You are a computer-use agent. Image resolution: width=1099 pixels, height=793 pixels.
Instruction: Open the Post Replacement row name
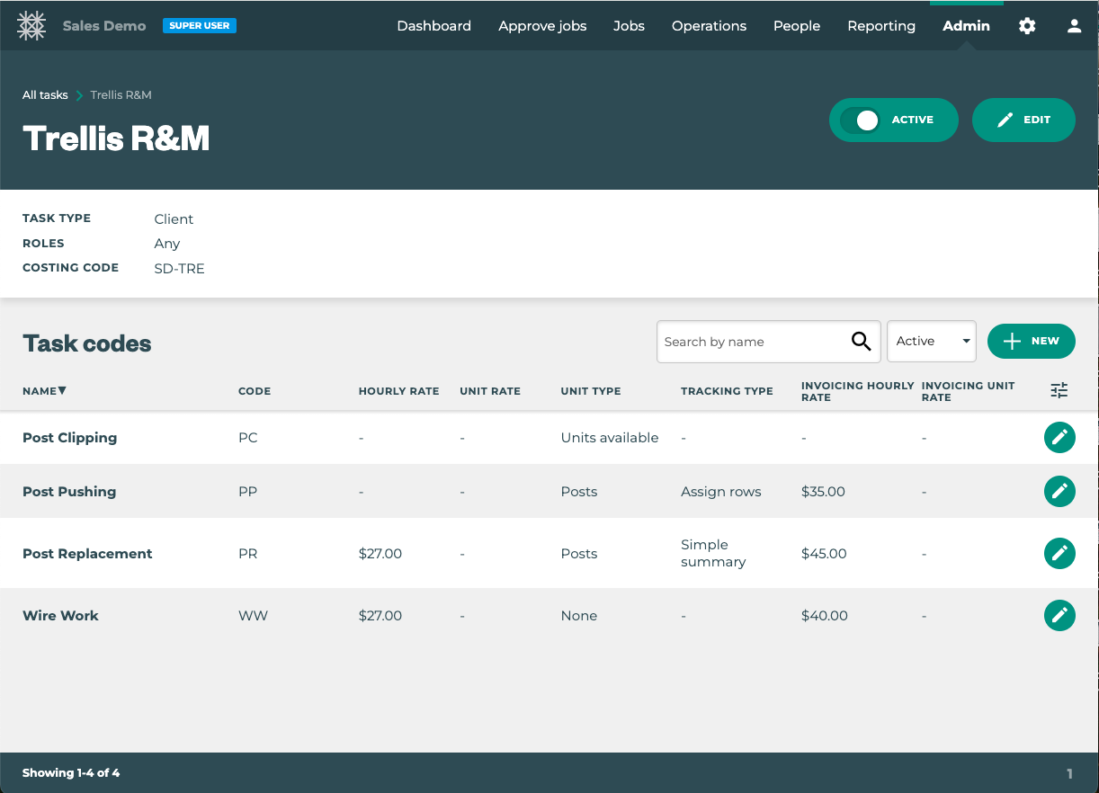tap(87, 554)
